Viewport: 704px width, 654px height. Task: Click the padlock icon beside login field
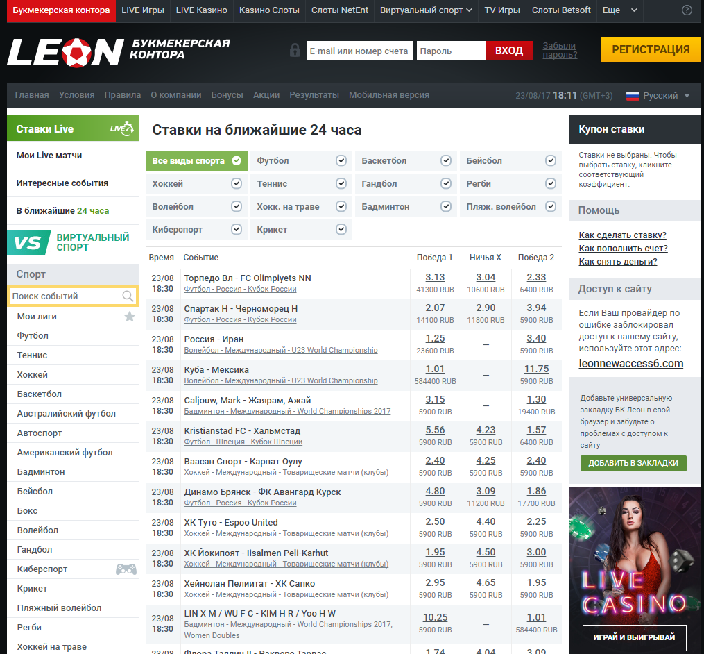295,50
